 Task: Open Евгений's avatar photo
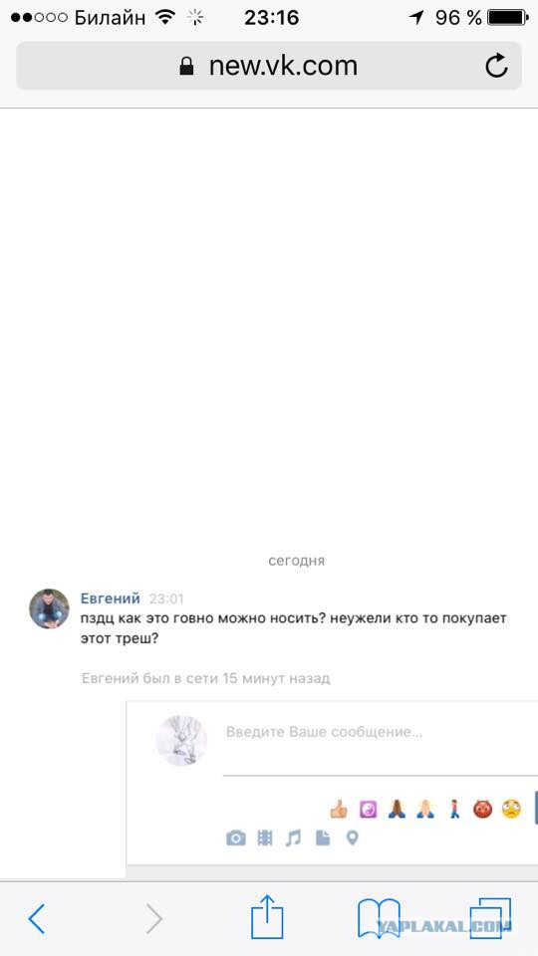(x=50, y=608)
